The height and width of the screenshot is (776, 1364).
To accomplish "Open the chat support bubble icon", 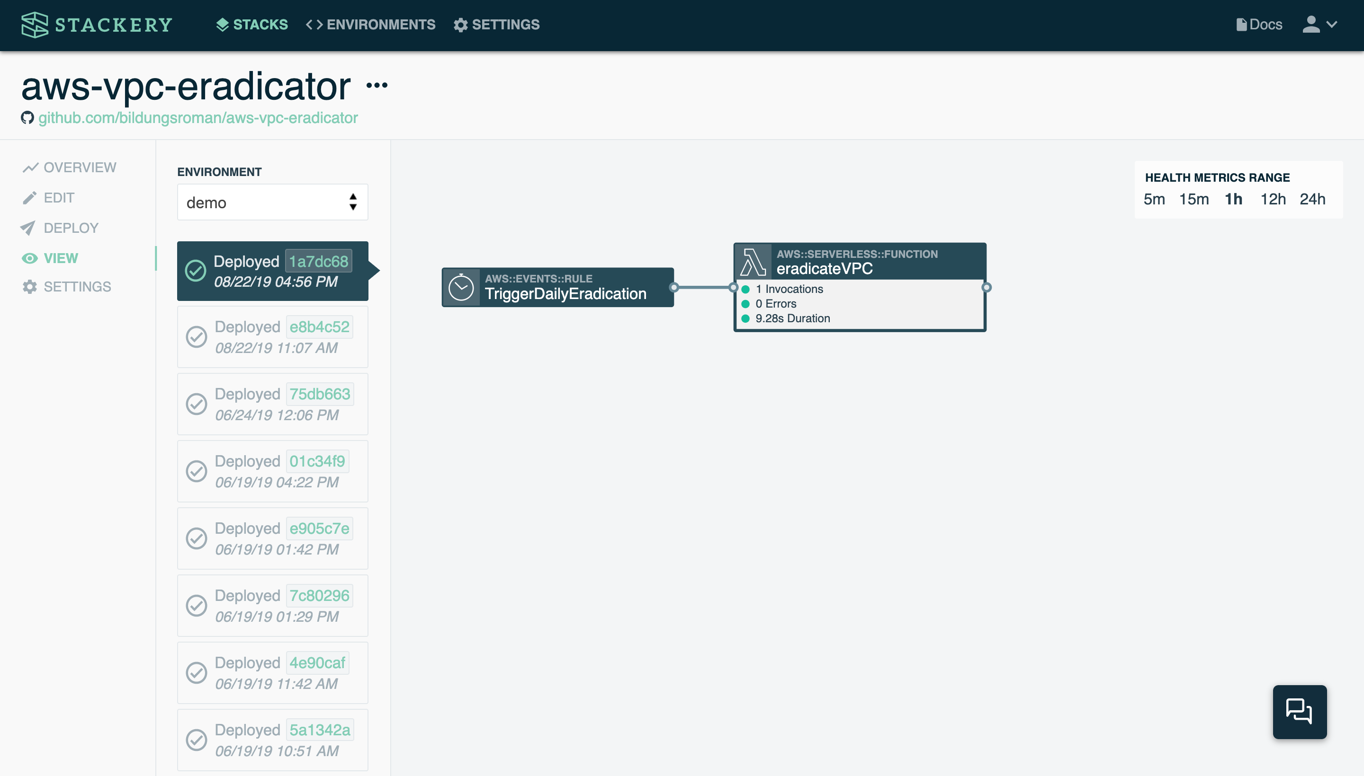I will click(1299, 712).
